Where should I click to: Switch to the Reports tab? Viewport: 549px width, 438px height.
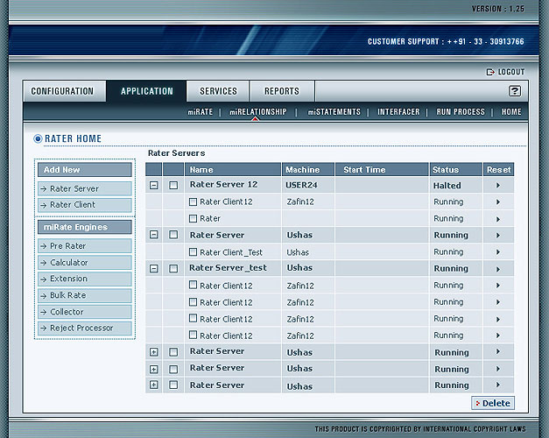point(281,91)
